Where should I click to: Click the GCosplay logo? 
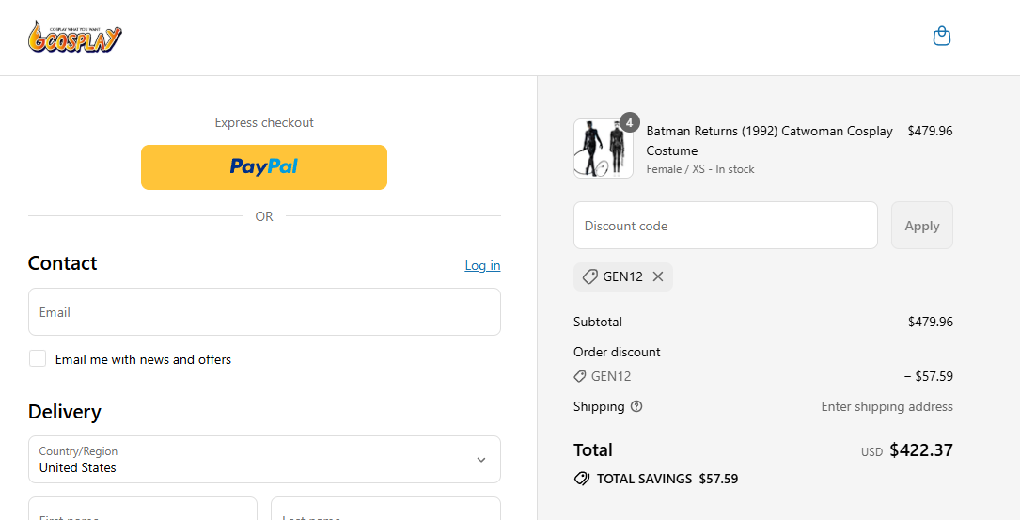(x=75, y=37)
